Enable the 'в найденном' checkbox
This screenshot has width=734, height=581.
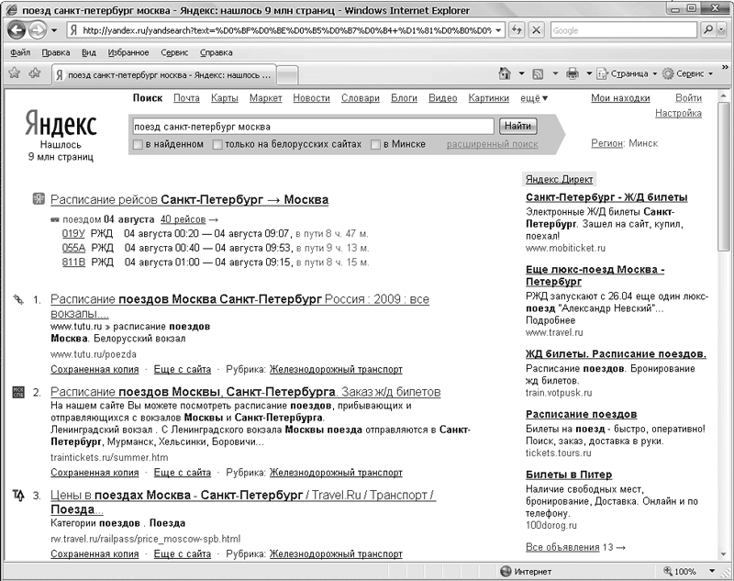click(138, 145)
